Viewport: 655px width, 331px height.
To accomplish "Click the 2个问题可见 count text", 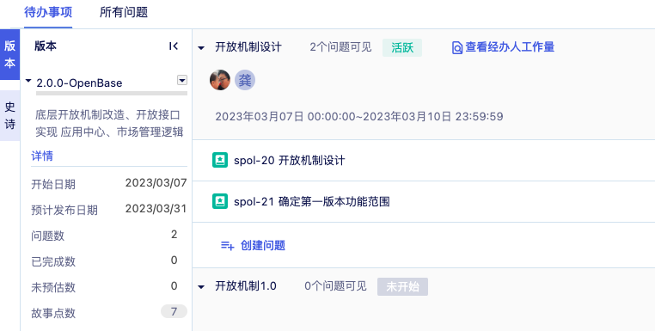I will (x=341, y=47).
